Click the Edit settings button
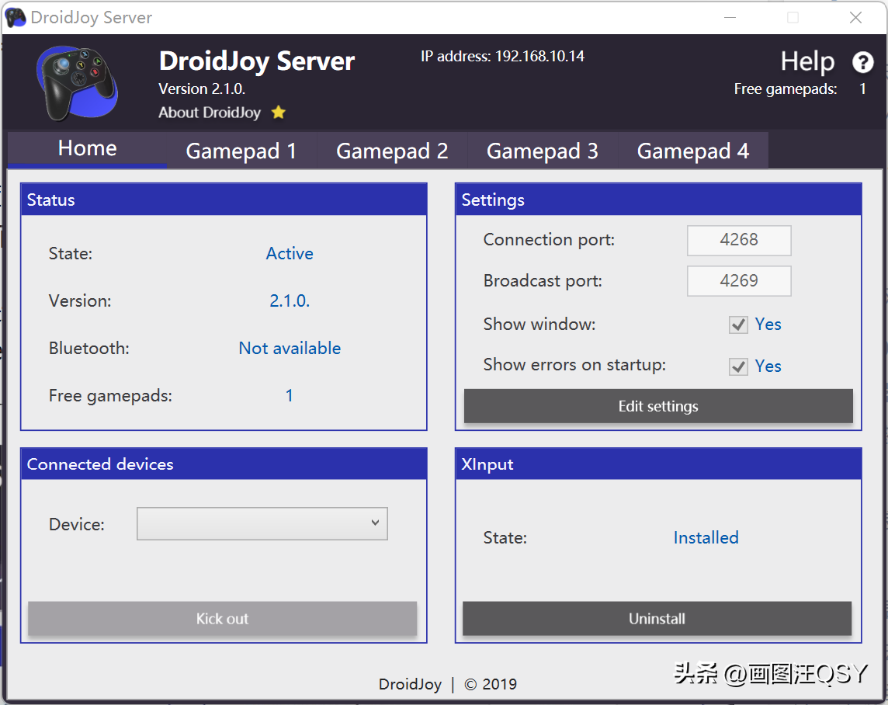 658,406
